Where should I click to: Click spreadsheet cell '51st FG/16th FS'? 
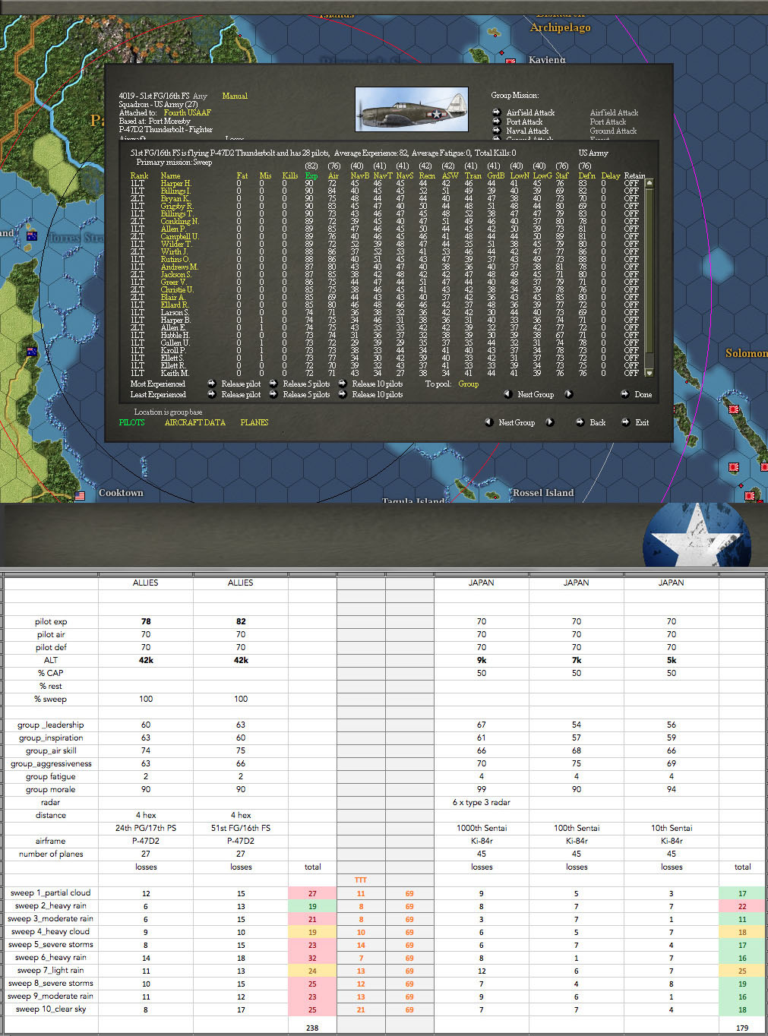point(241,828)
